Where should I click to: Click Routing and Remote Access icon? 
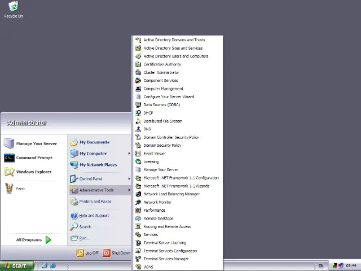[x=138, y=226]
